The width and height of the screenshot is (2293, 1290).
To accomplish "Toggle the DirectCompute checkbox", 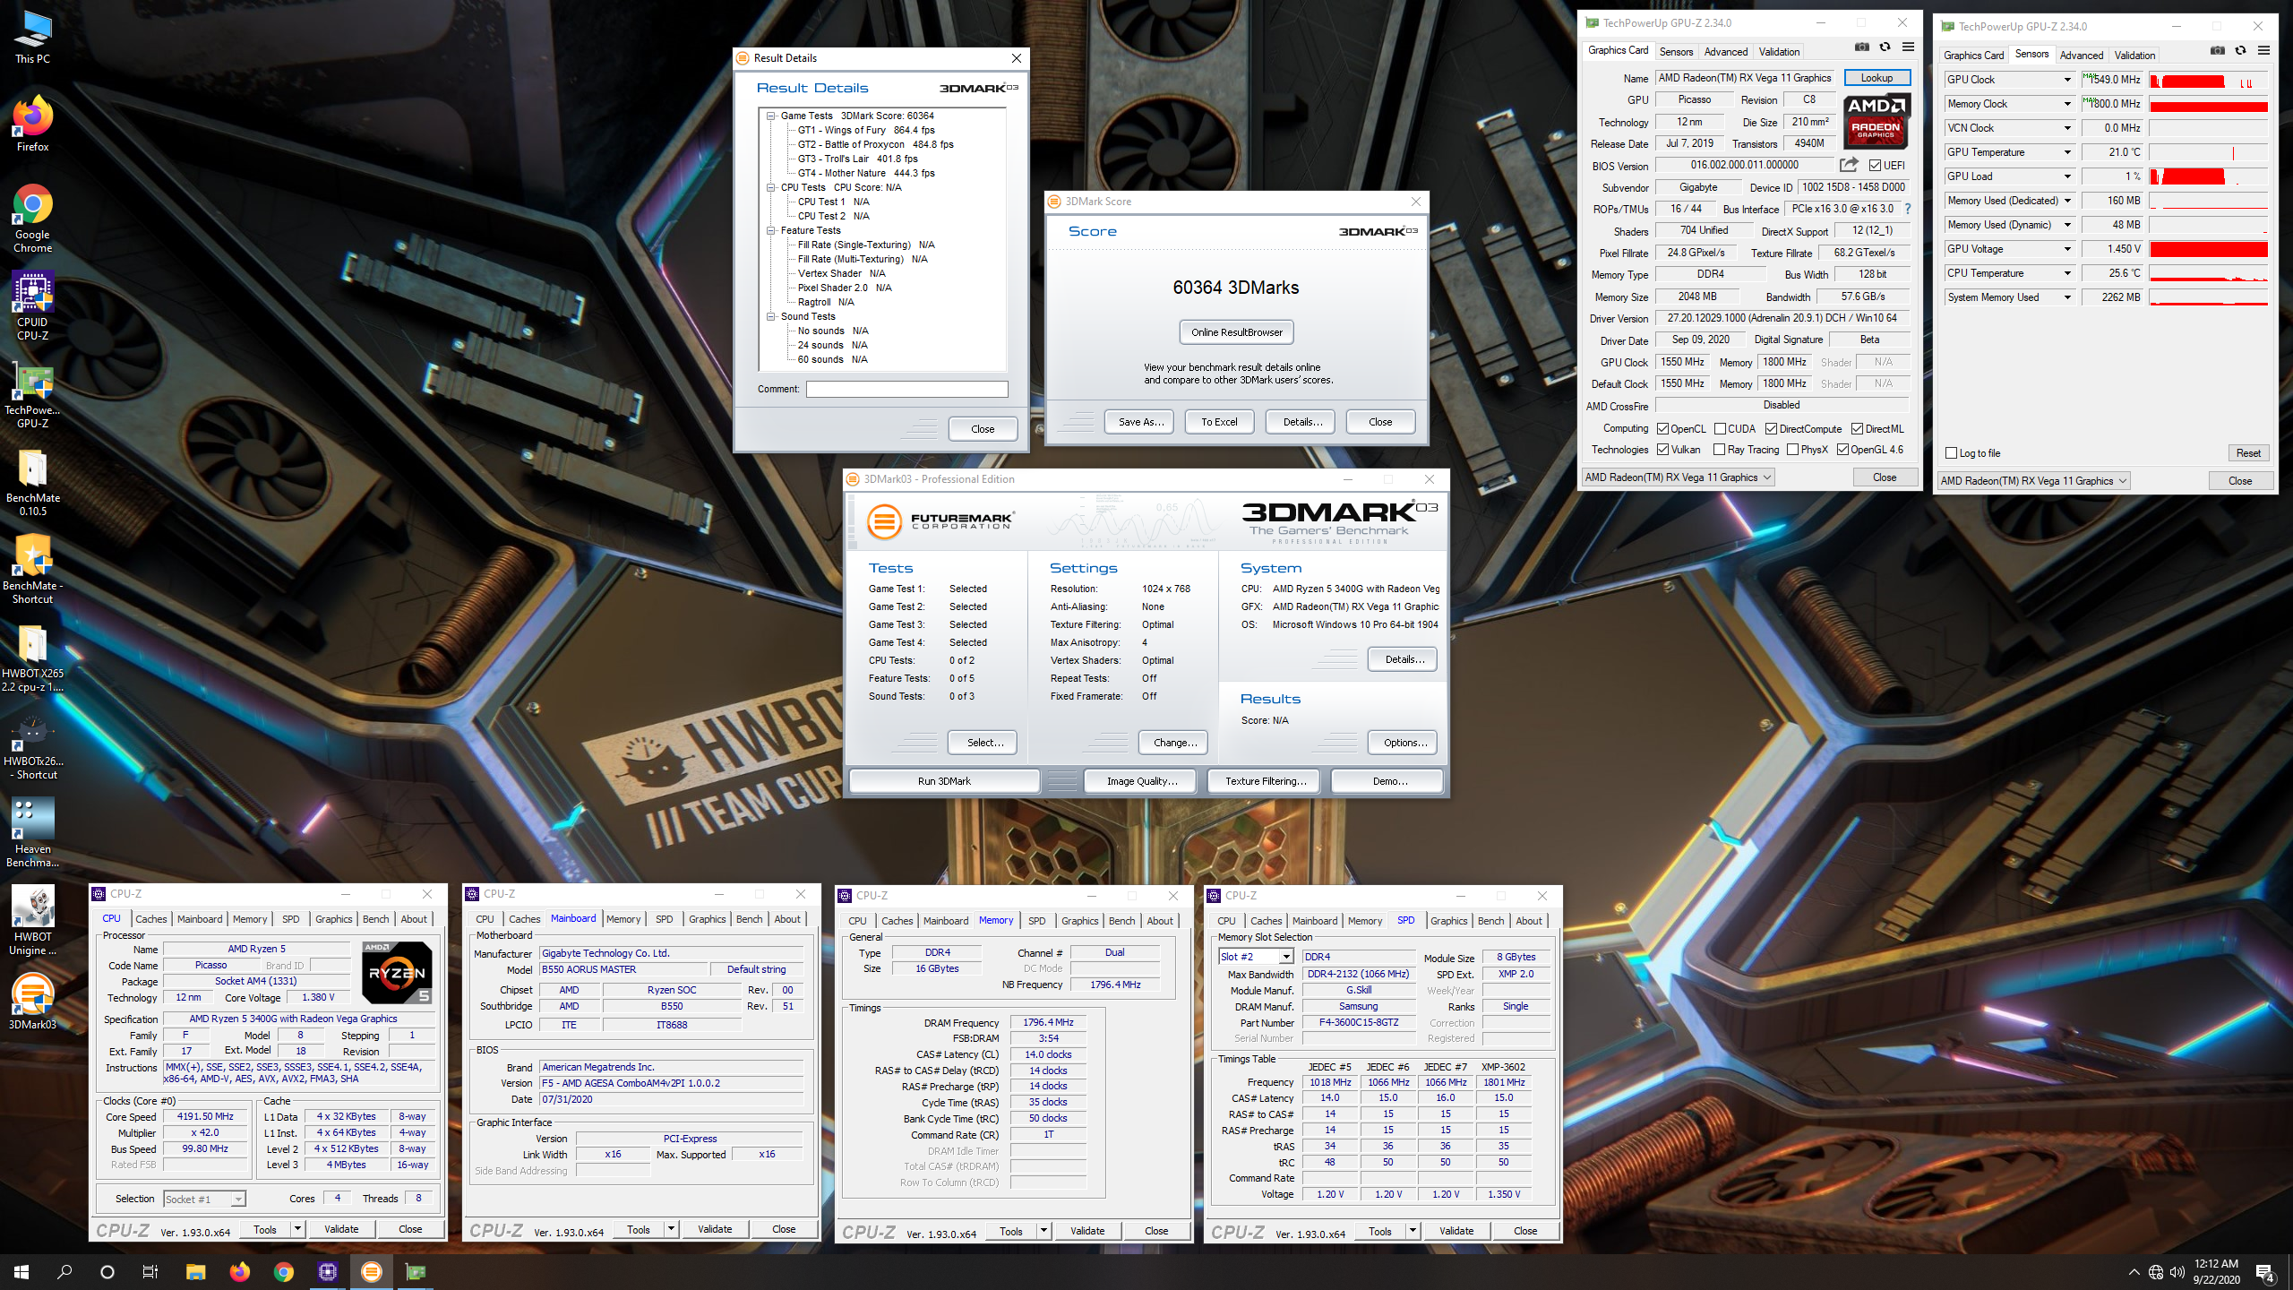I will 1771,429.
